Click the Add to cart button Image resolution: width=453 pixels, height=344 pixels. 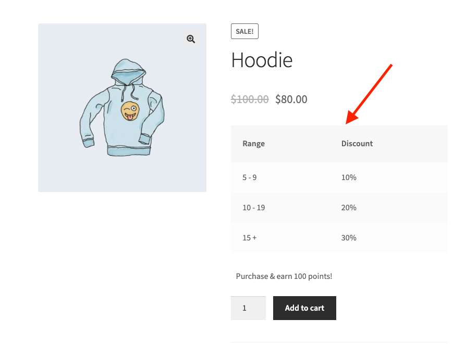[304, 308]
